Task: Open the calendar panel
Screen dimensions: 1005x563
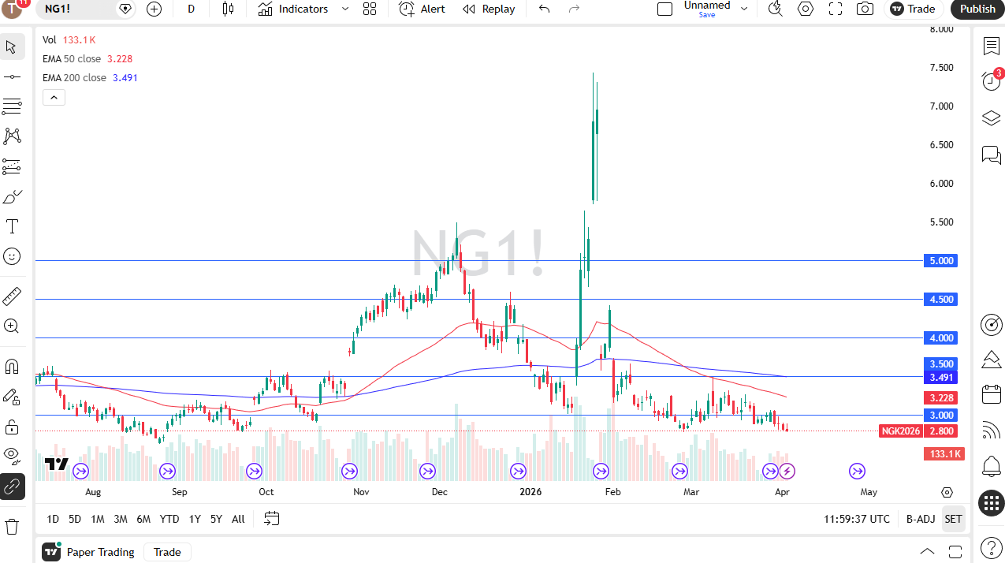Action: coord(992,394)
